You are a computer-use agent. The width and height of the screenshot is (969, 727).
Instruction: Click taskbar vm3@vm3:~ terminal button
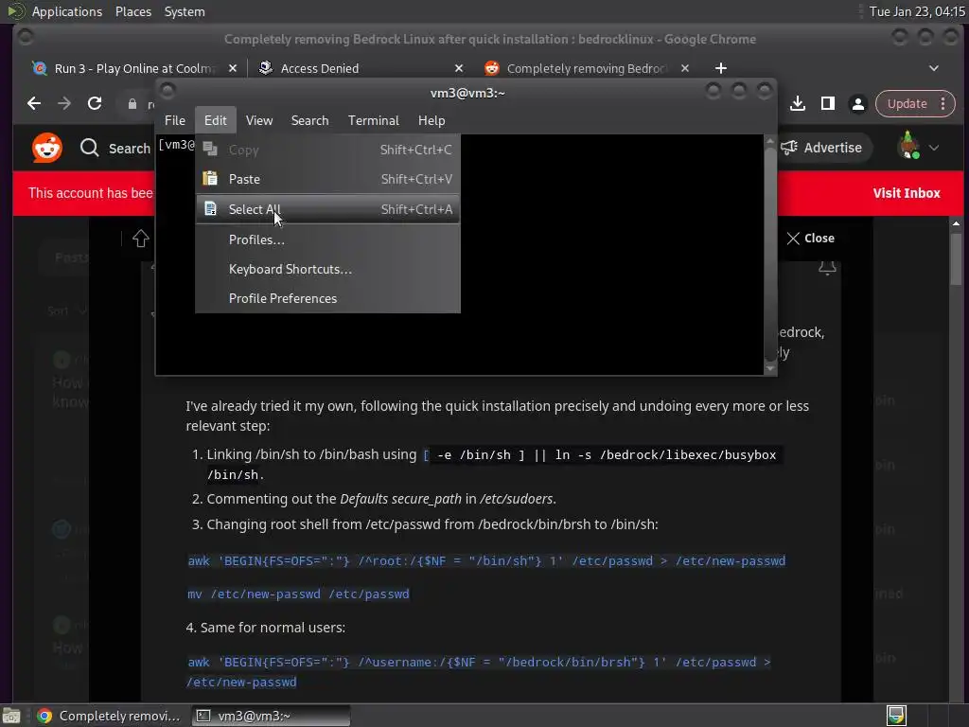pos(271,716)
